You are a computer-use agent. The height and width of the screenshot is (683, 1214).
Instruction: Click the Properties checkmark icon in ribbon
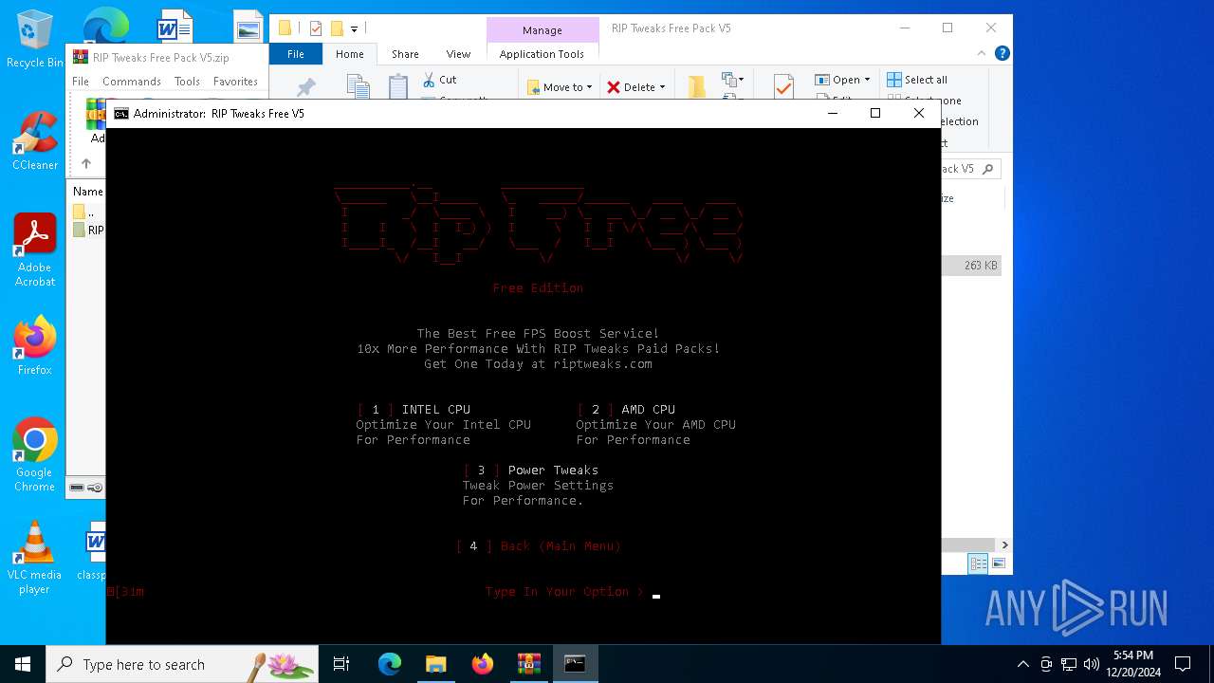pos(783,86)
